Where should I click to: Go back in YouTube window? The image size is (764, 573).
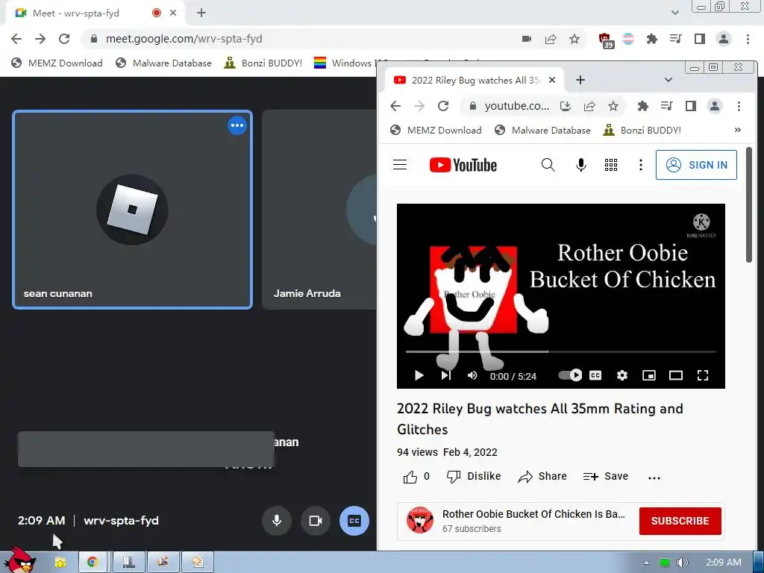[395, 106]
